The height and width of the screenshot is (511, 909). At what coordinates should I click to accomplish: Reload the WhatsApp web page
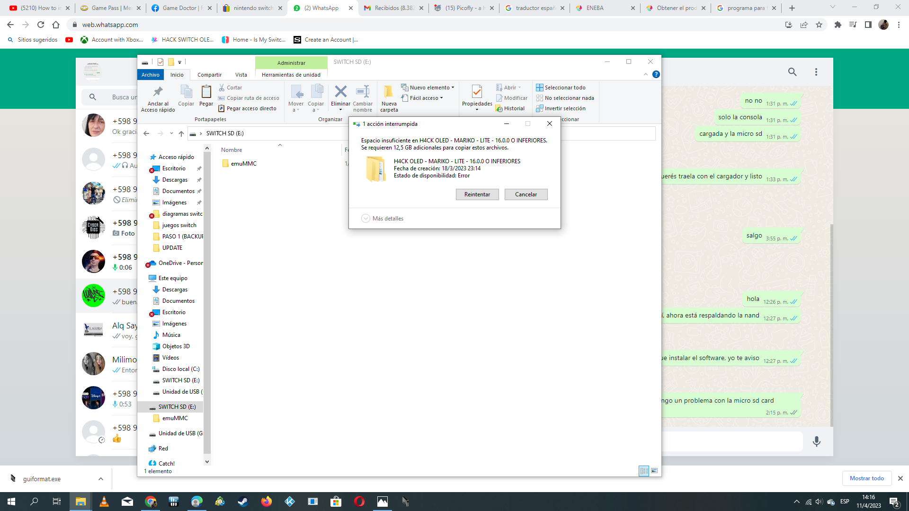pos(41,25)
